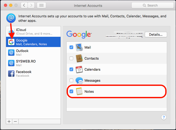Click the Calendars label
Viewport: 176px width, 130px height.
[92, 69]
